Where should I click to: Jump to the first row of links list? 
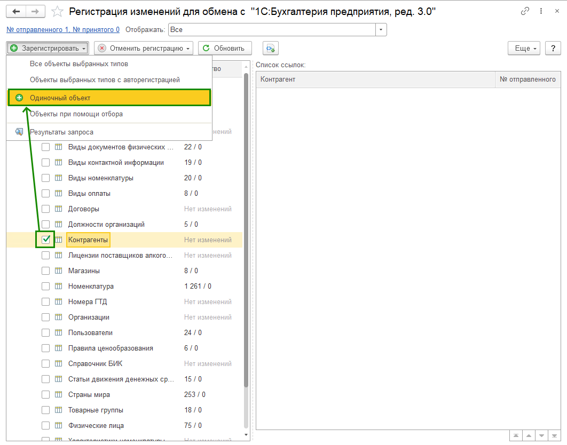coord(516,435)
